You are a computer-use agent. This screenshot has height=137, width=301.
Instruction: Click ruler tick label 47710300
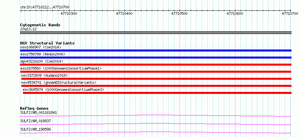(x=69, y=13)
